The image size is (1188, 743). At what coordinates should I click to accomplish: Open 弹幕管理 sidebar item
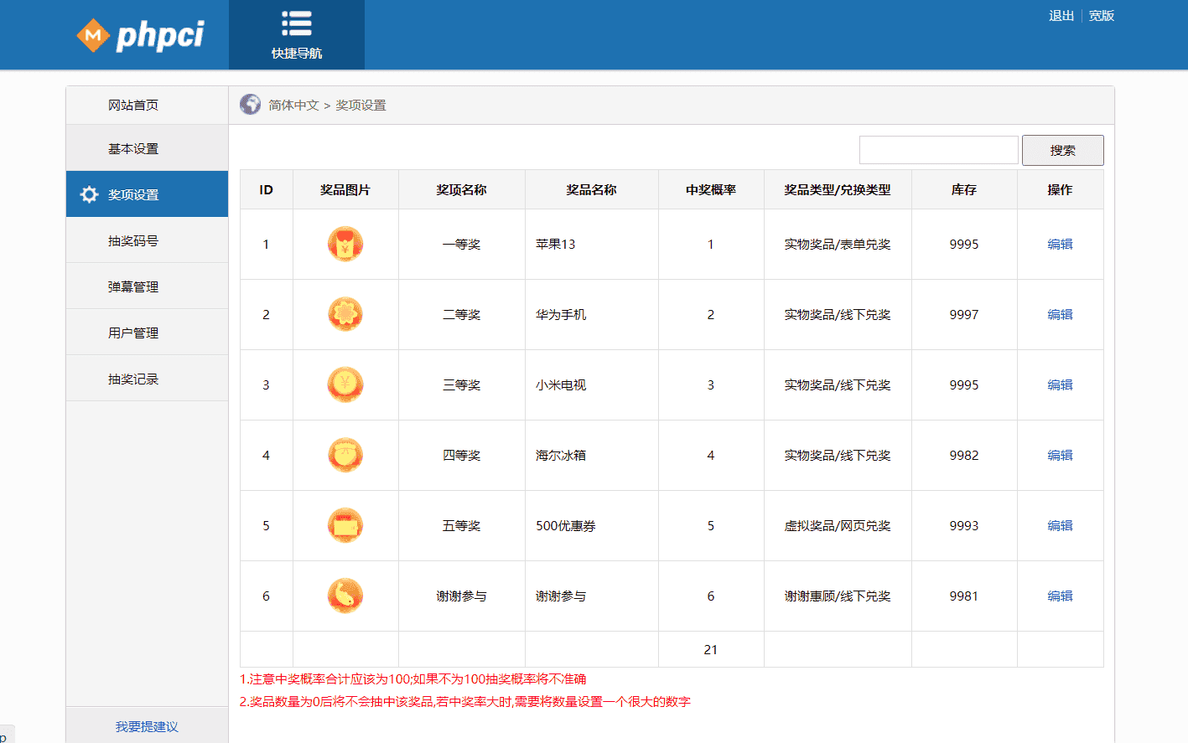point(133,286)
